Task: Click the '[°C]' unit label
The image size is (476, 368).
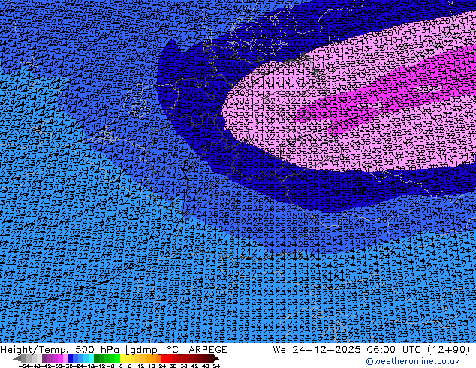Action: point(173,350)
